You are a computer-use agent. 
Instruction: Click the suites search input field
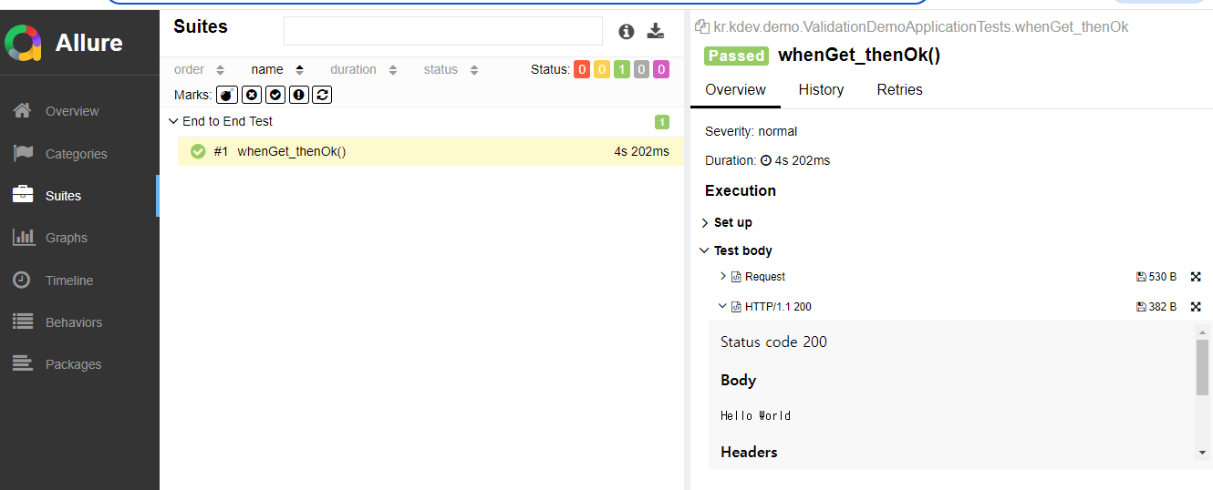[443, 31]
